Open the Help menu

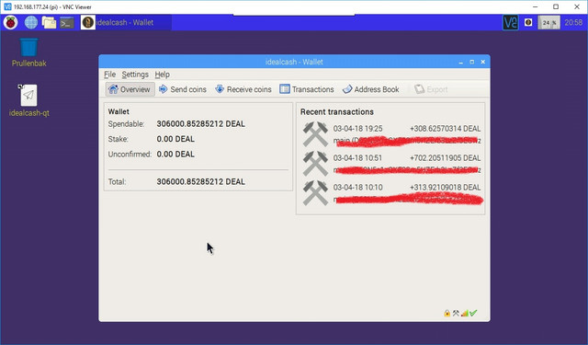tap(162, 75)
